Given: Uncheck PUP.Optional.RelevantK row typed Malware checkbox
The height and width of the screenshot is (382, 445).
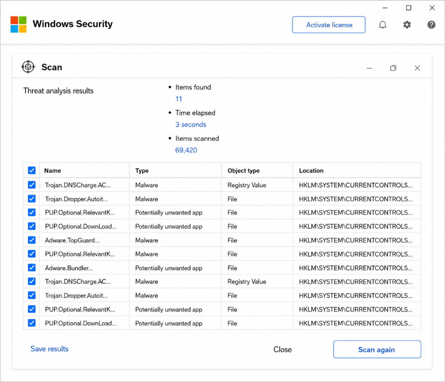Looking at the screenshot, I should 32,254.
